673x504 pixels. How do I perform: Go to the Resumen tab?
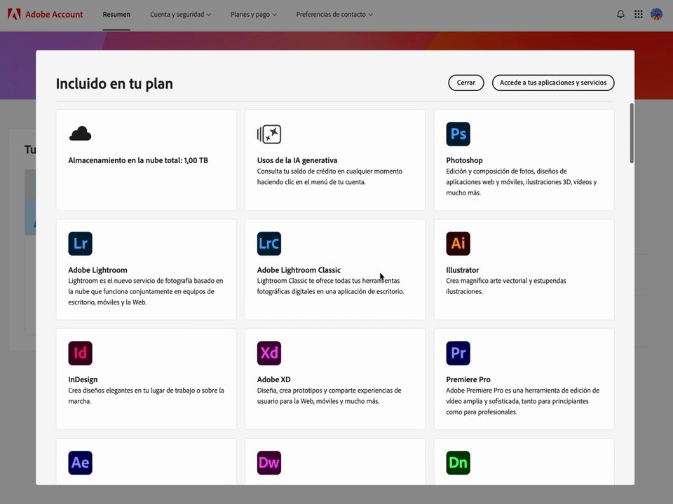click(116, 14)
